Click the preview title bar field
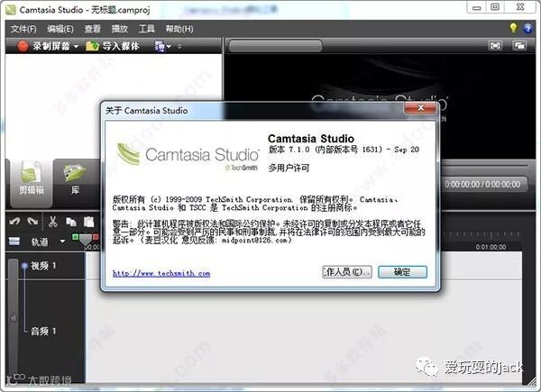The height and width of the screenshot is (392, 541). (275, 46)
